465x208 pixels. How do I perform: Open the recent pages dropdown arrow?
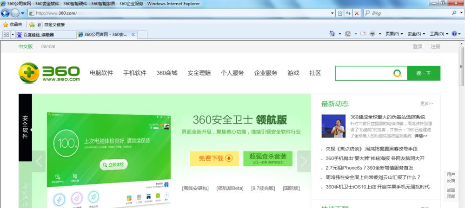22,13
